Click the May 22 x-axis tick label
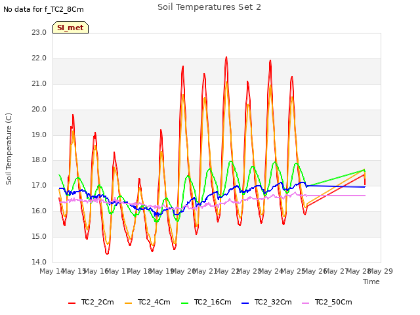 227,271
